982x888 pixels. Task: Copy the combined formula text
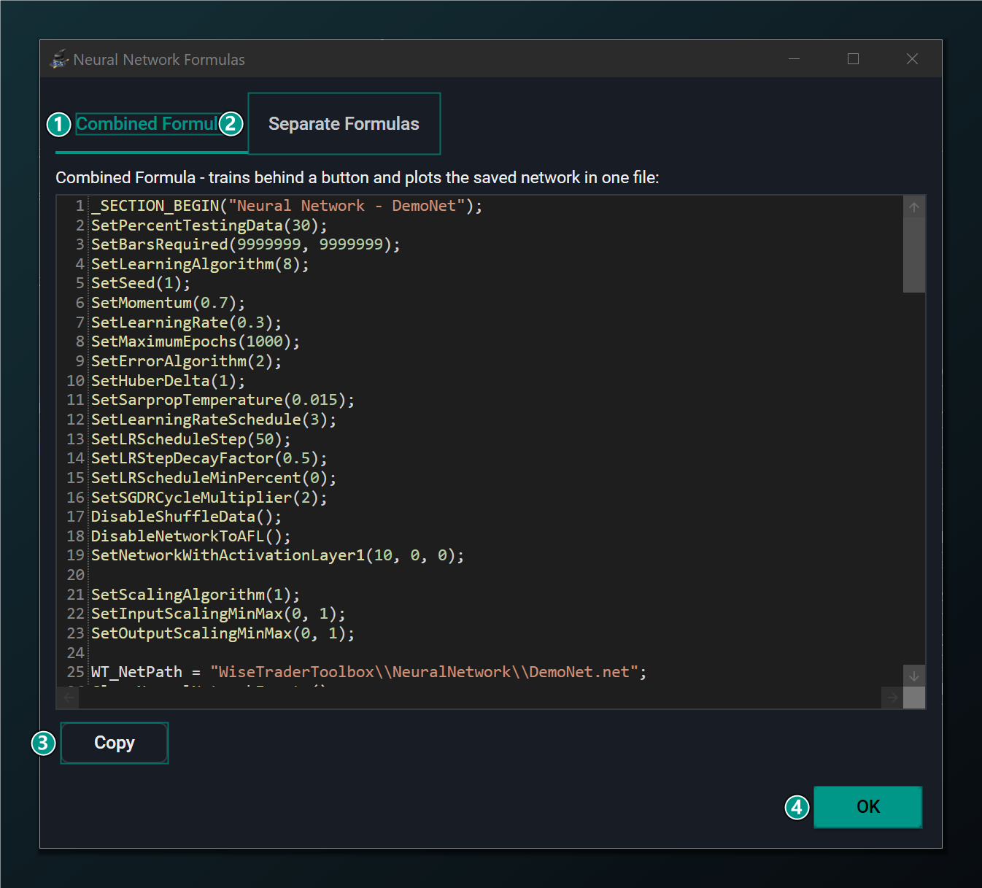pyautogui.click(x=115, y=743)
